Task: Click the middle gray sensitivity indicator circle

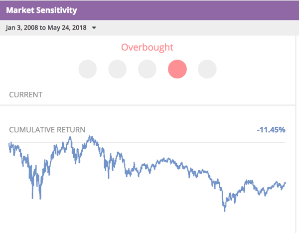Action: pos(147,69)
